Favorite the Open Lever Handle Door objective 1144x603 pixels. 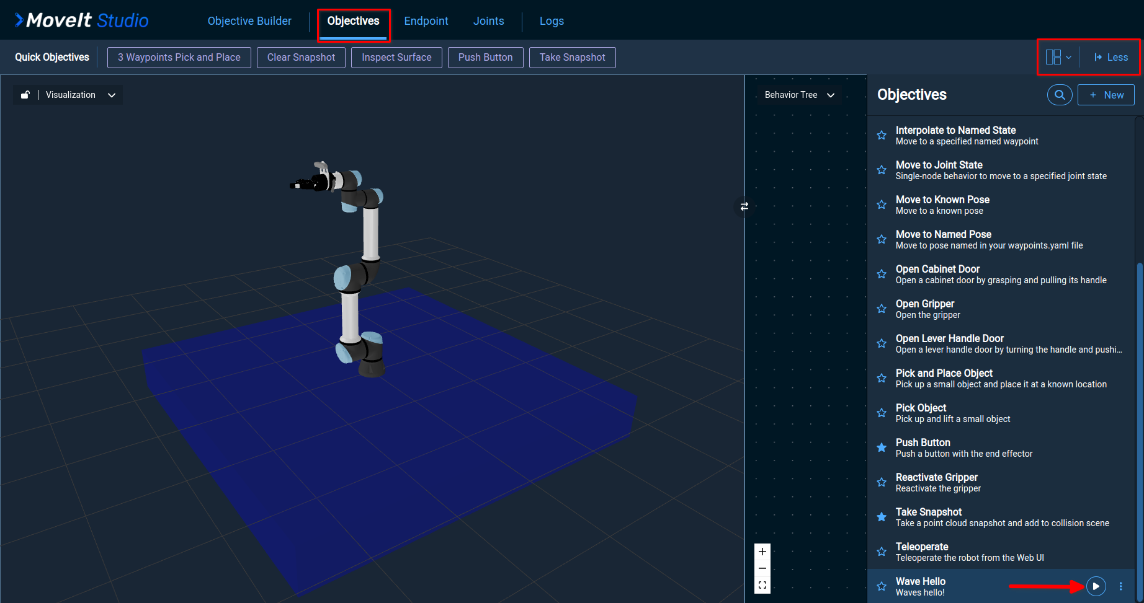(x=882, y=343)
